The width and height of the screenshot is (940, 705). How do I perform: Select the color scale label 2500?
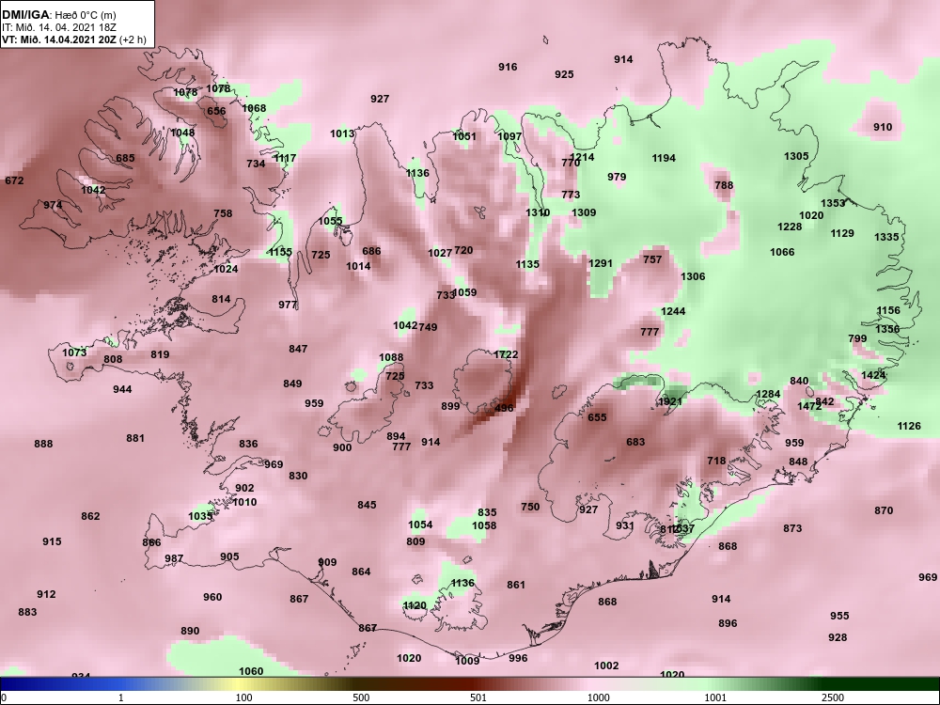point(833,697)
